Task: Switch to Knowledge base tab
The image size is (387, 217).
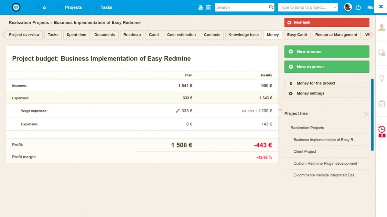Action: (243, 35)
